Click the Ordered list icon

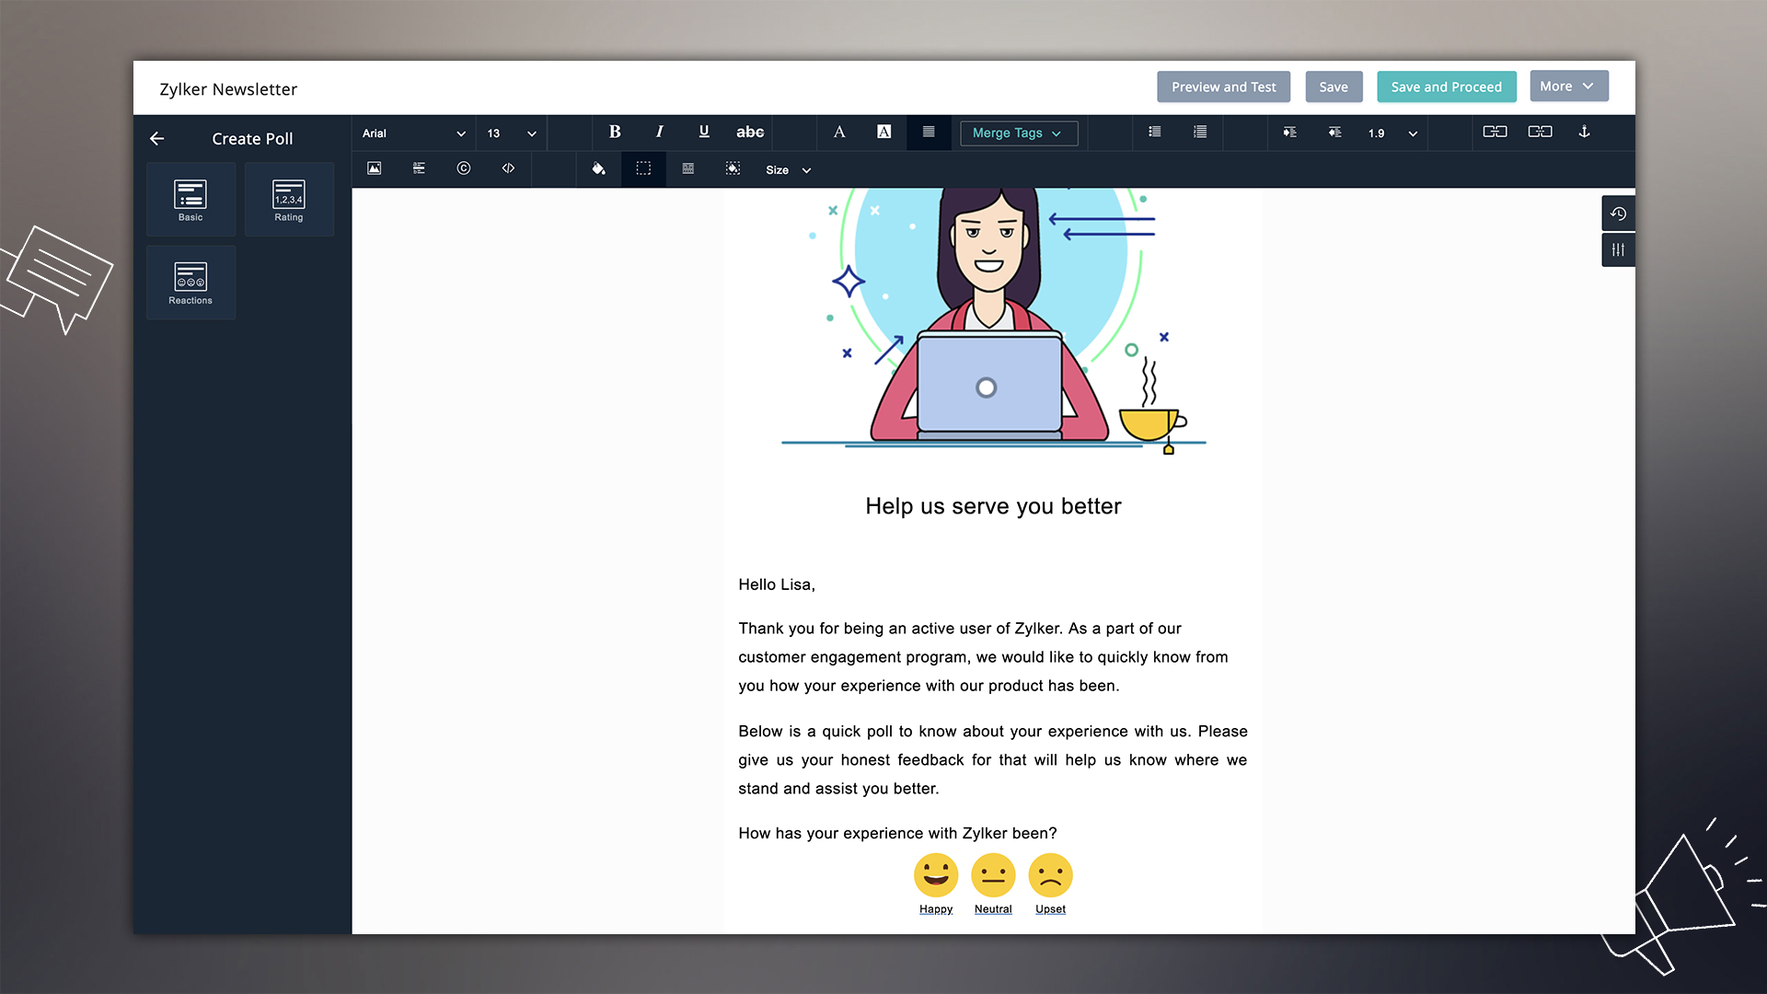point(1199,133)
